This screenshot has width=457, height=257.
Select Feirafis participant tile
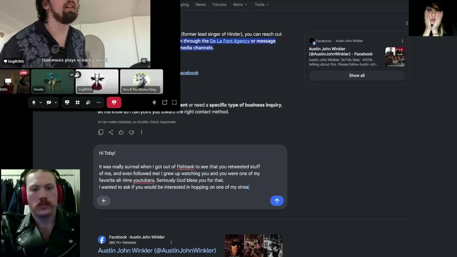coord(52,81)
